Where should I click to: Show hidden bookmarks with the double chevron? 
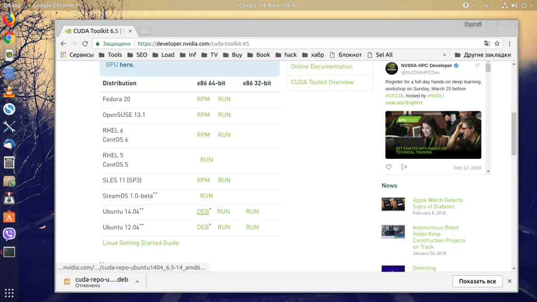pyautogui.click(x=445, y=55)
